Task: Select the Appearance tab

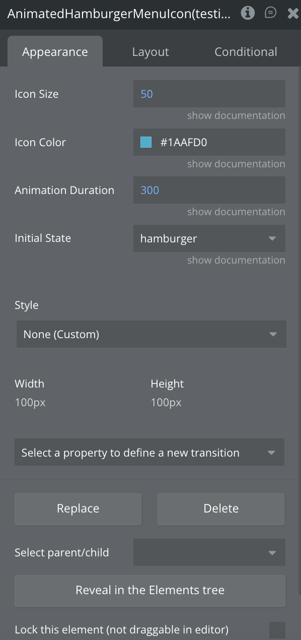Action: [55, 51]
